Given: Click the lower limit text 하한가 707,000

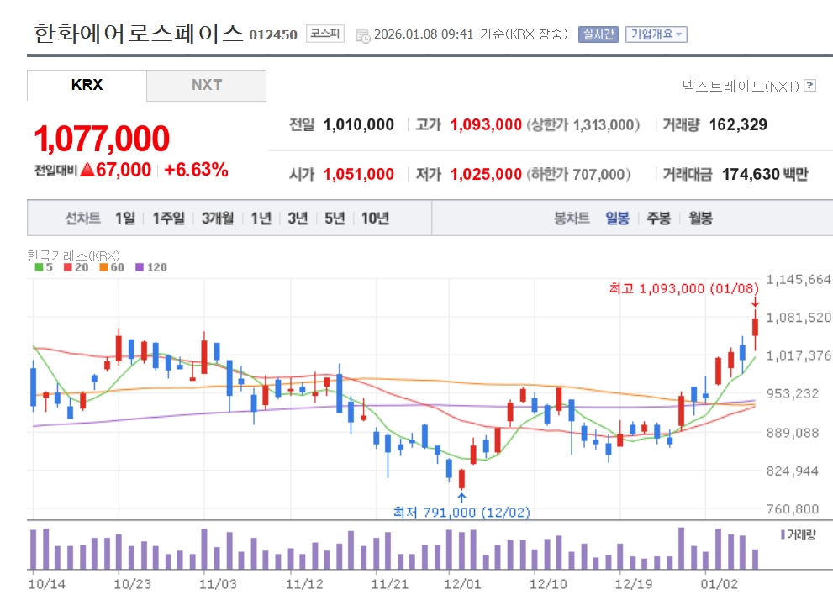Looking at the screenshot, I should (x=578, y=174).
